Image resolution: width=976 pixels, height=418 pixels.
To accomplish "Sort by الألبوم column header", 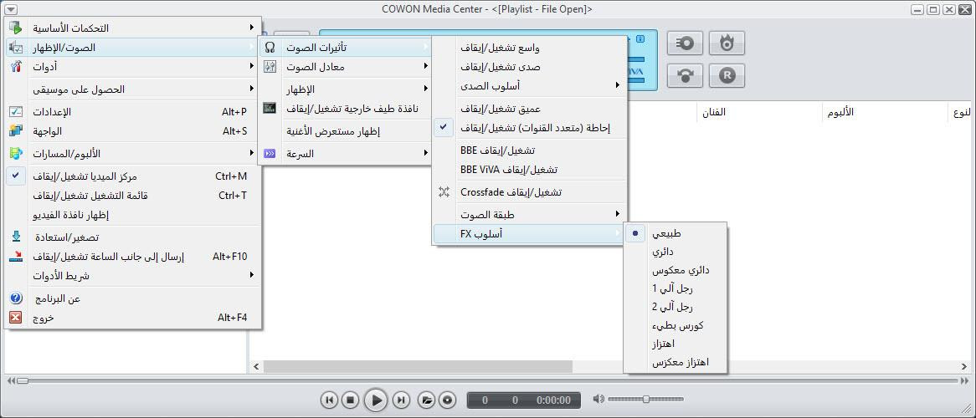I will click(840, 113).
